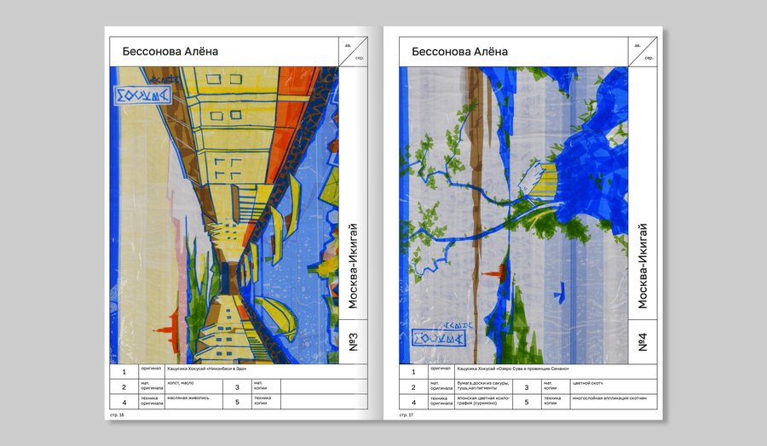The image size is (767, 446).
Task: Click the heading 'Бессонова Алёна' on the left page
Action: click(x=170, y=51)
